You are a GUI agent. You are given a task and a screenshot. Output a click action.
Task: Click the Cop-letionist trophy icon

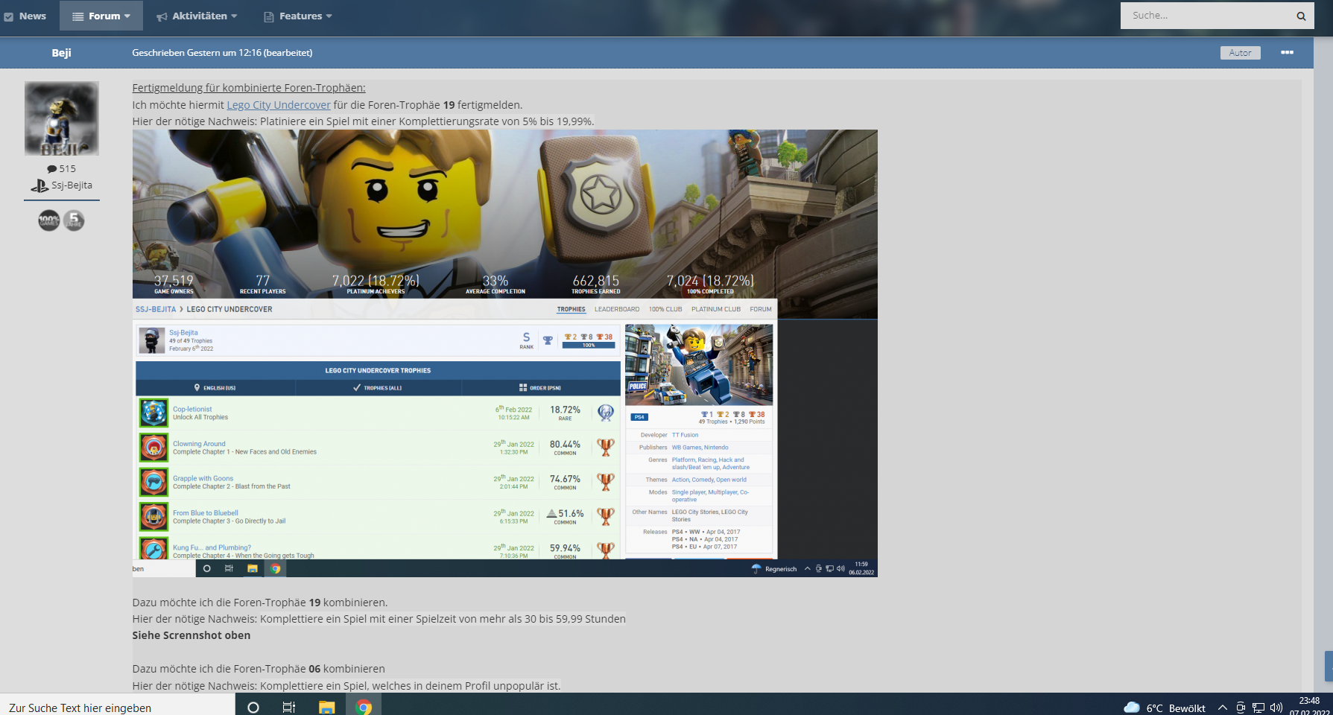coord(154,413)
